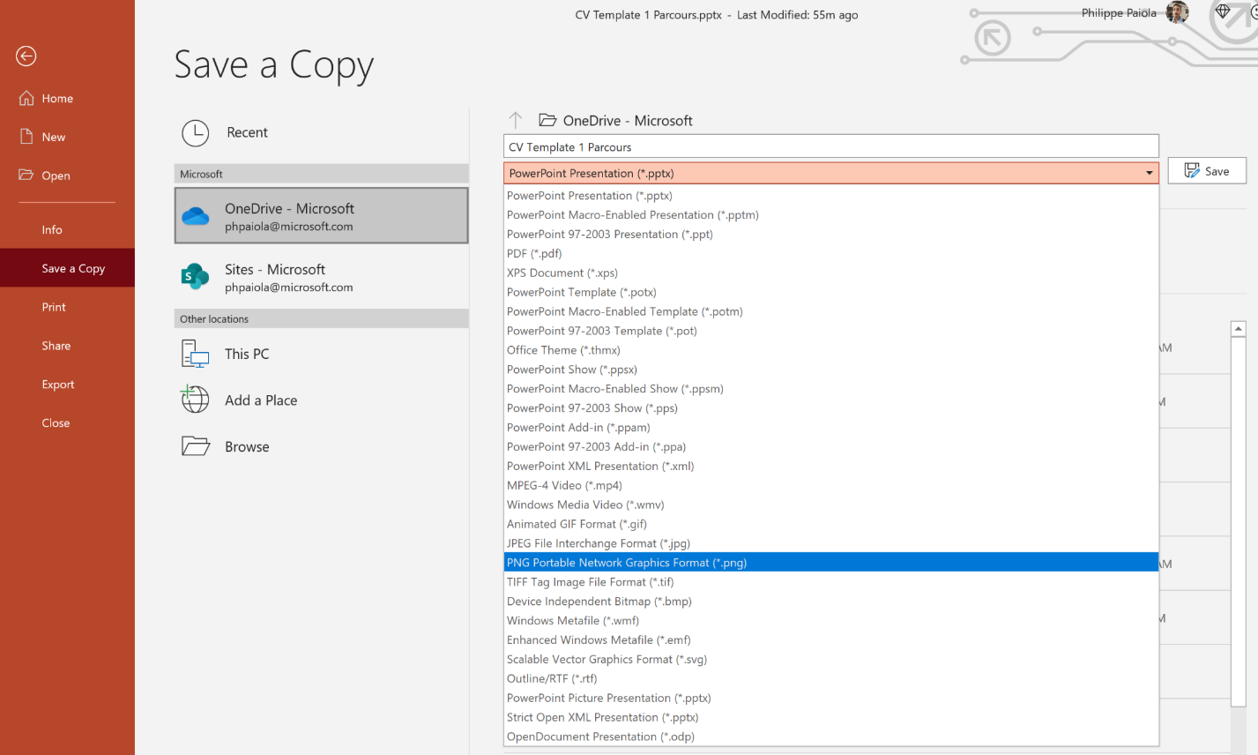Screen dimensions: 1258x755
Task: Choose Windows Metafile (*.wmf)
Action: [x=830, y=621]
